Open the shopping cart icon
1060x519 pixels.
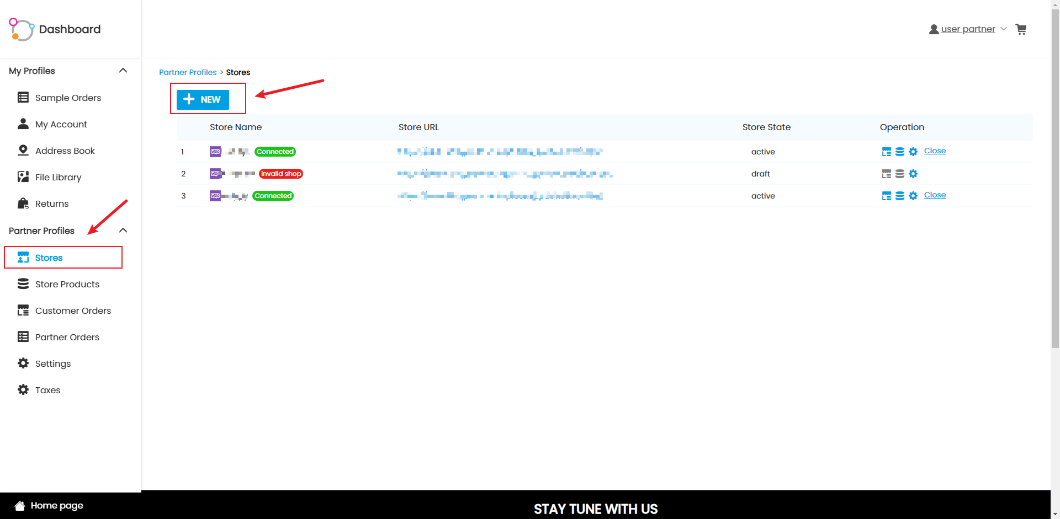click(1021, 29)
